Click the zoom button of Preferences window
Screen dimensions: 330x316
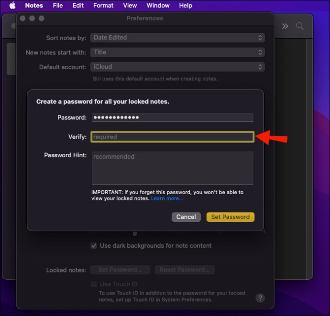(x=42, y=18)
